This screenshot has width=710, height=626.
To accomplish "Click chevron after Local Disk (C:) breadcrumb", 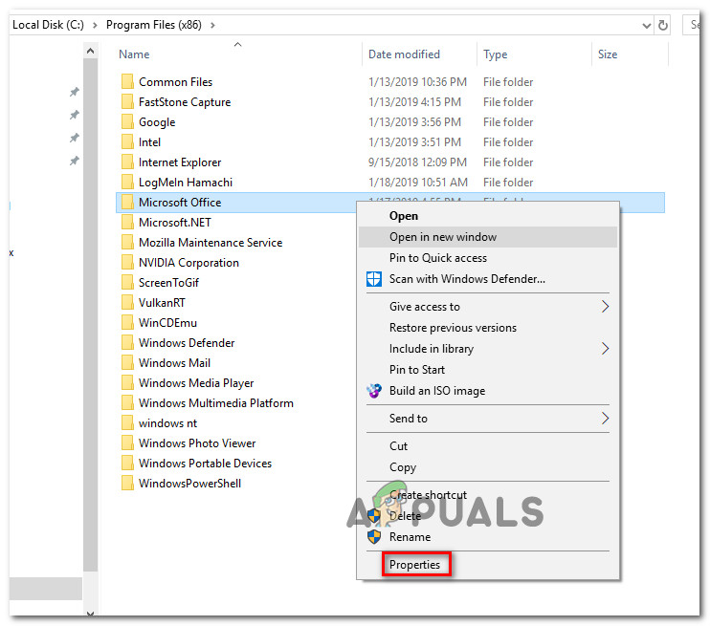I will coord(95,26).
